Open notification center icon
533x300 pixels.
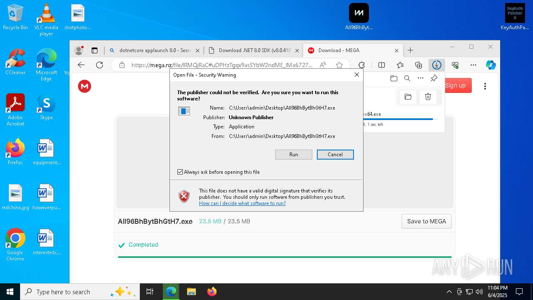pyautogui.click(x=519, y=292)
